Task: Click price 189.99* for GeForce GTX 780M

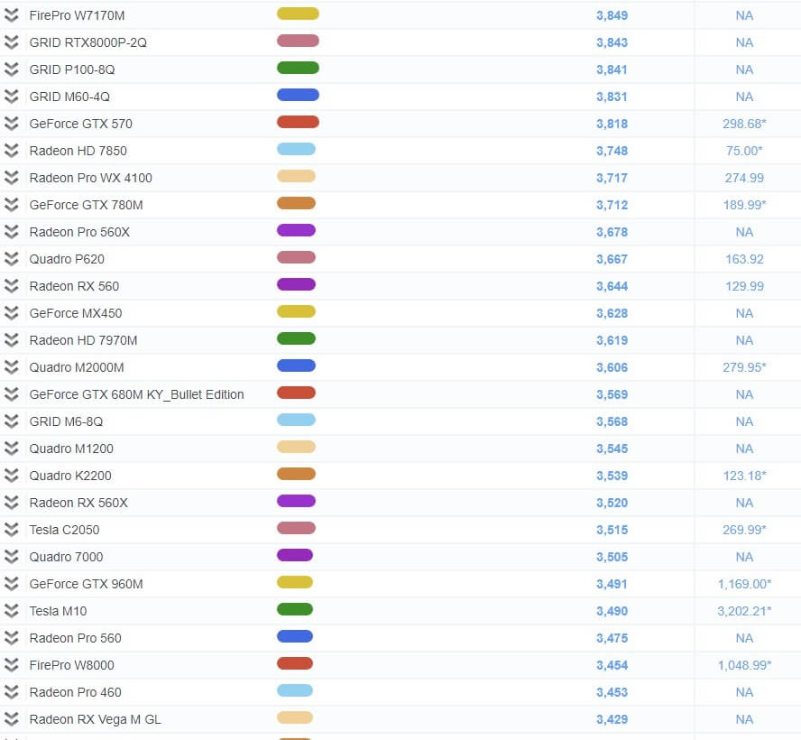Action: coord(744,206)
